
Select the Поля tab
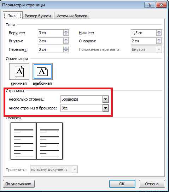coord(12,16)
